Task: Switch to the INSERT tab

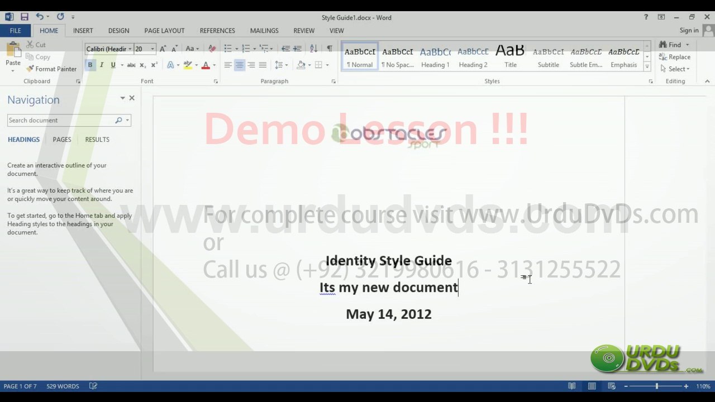Action: 83,31
